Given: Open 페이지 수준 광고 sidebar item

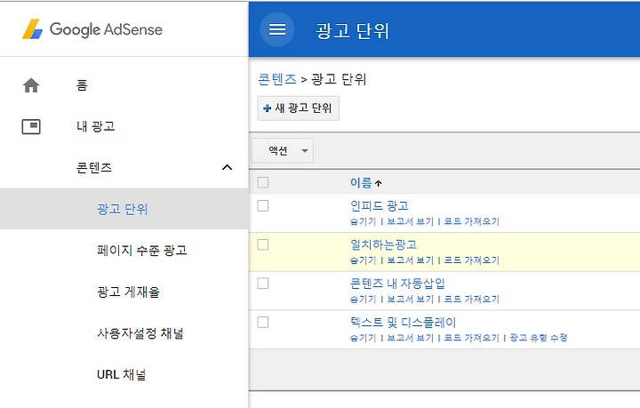Looking at the screenshot, I should click(x=141, y=250).
